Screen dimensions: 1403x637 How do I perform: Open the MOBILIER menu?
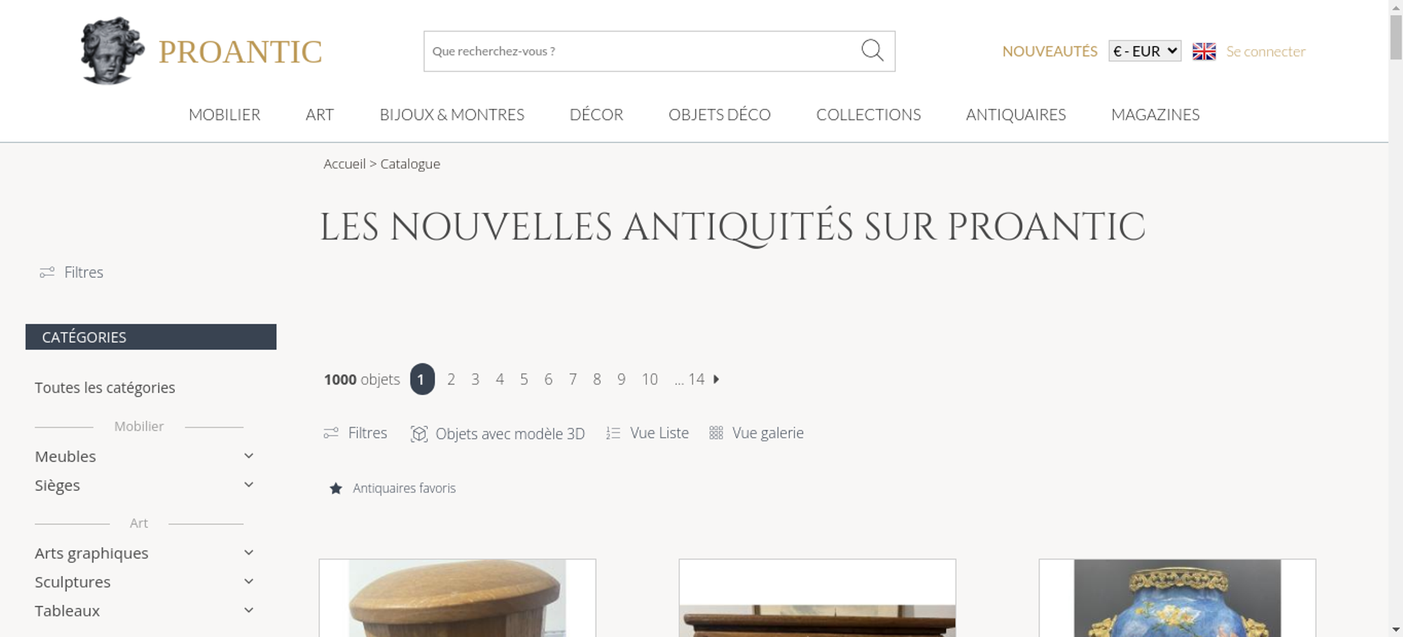click(224, 114)
